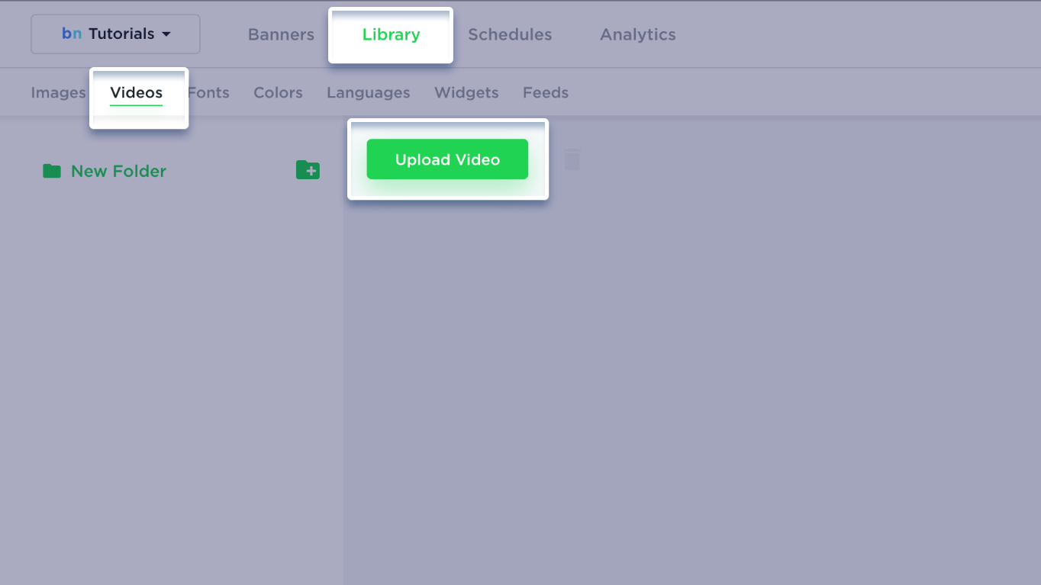Click the folder icon beside New Folder
Screen dimensions: 1041x585
coord(52,171)
